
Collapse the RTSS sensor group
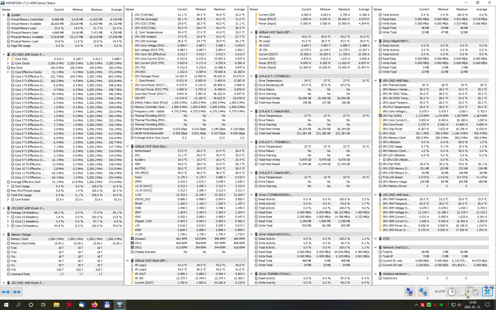pyautogui.click(x=376, y=239)
